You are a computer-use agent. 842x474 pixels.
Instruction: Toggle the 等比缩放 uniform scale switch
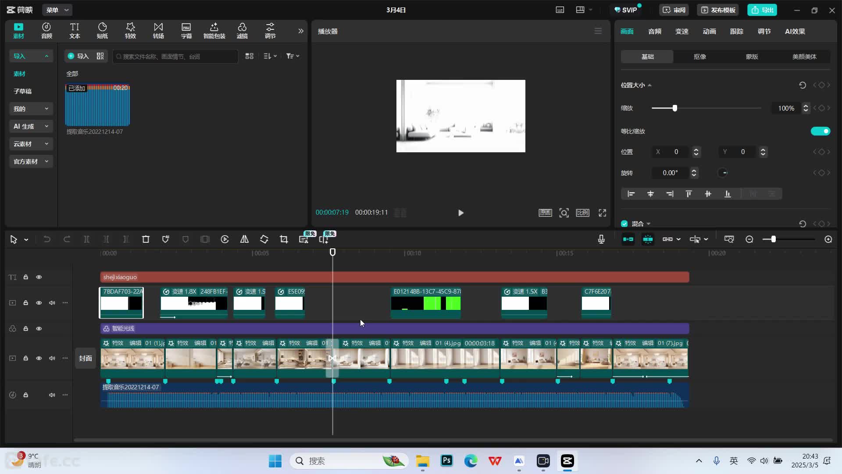coord(820,131)
